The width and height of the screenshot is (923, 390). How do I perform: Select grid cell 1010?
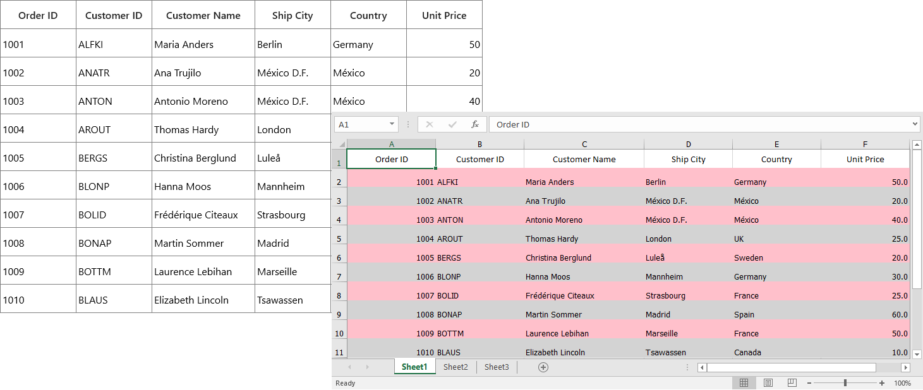[38, 300]
